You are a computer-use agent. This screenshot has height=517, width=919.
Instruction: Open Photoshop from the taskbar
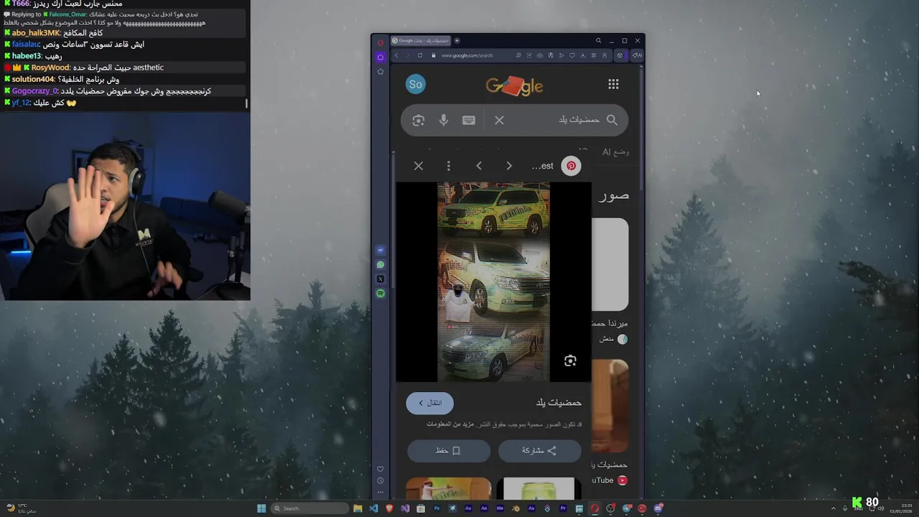(x=437, y=508)
